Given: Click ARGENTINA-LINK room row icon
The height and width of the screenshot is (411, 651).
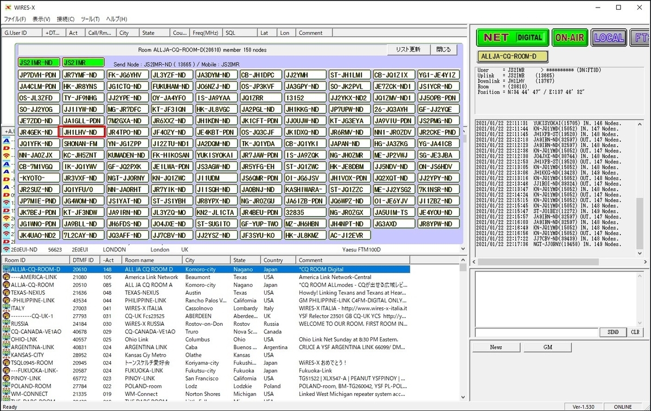Looking at the screenshot, I should (6, 347).
